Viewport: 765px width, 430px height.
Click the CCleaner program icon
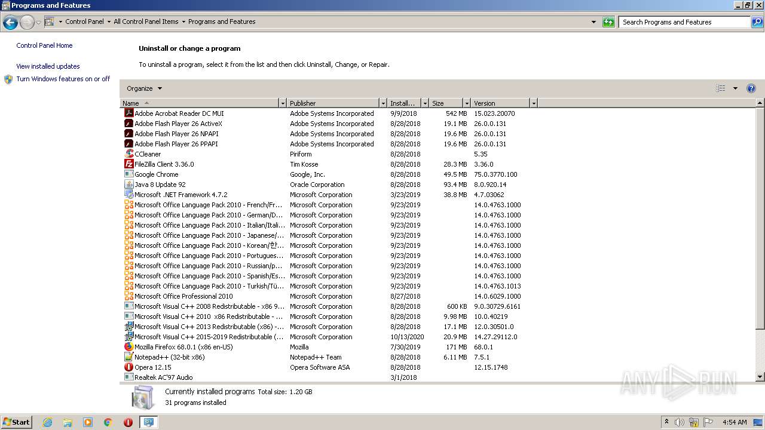point(128,154)
